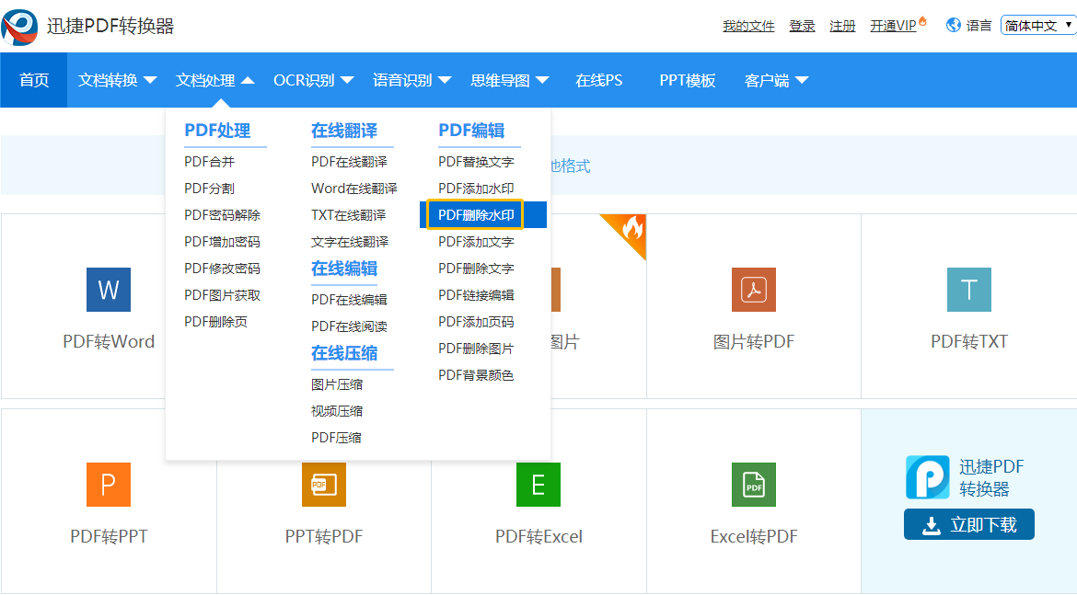
Task: Select PDF密码解除 menu item
Action: point(223,215)
